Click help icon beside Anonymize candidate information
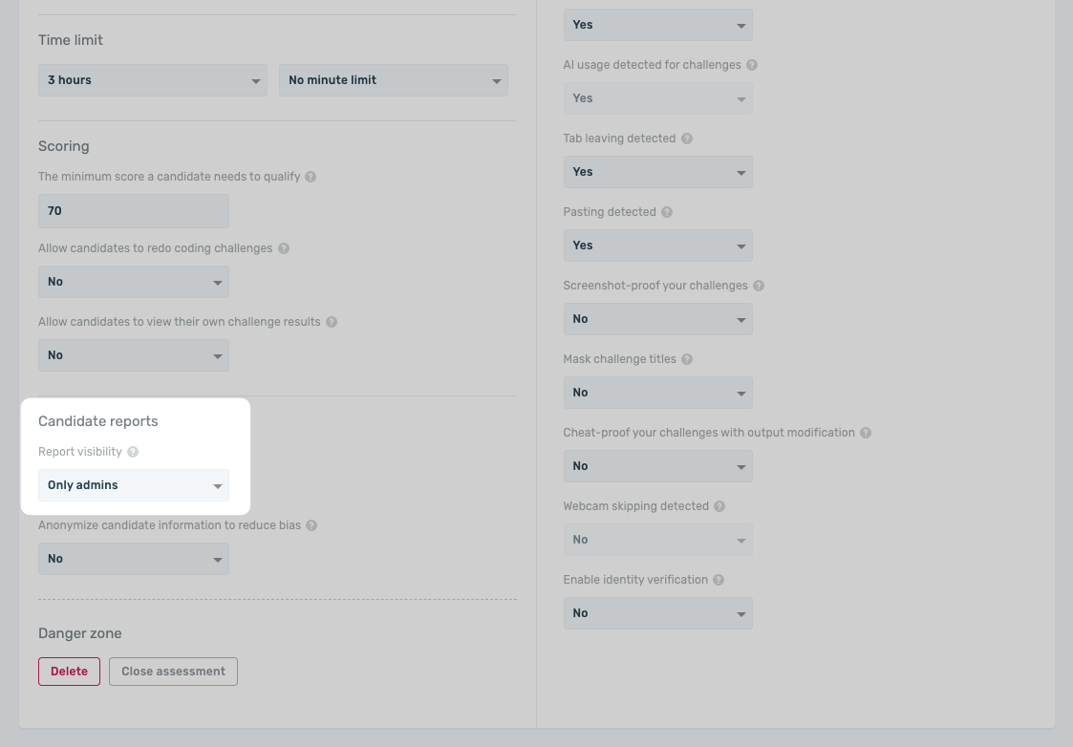The width and height of the screenshot is (1073, 747). point(311,525)
